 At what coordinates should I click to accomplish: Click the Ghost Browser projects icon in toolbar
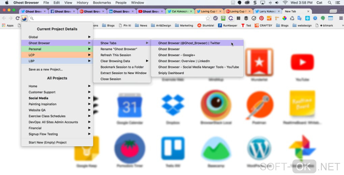point(24,19)
